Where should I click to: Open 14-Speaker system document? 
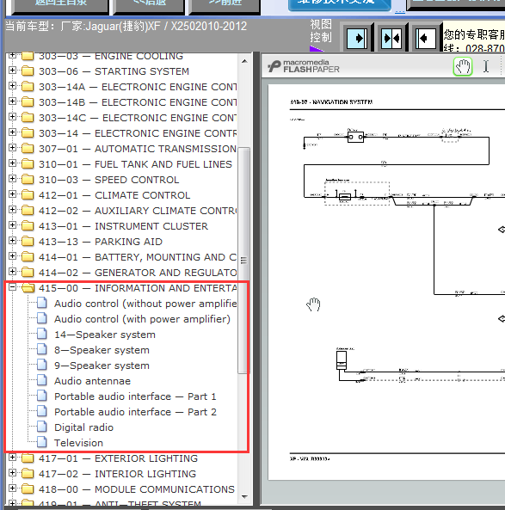coord(105,335)
